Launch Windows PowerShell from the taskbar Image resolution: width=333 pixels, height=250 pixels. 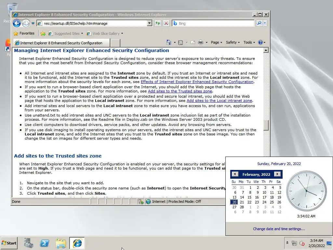[45, 243]
